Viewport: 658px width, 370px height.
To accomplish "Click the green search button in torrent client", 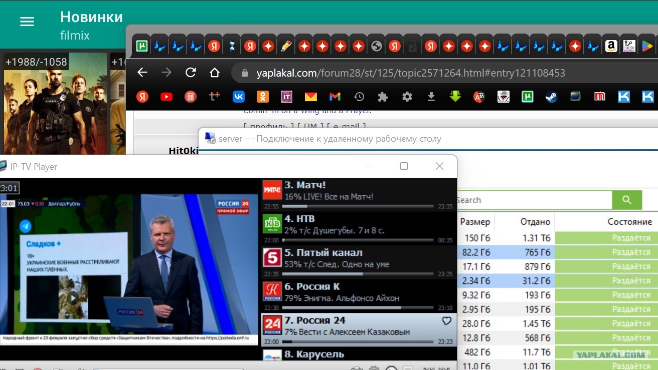I will tap(626, 200).
